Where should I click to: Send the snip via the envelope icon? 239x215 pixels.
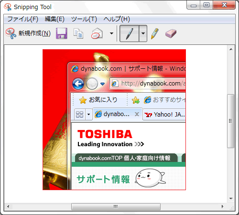tap(97, 33)
